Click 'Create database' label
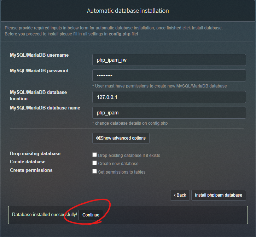The image size is (256, 237). click(x=28, y=162)
